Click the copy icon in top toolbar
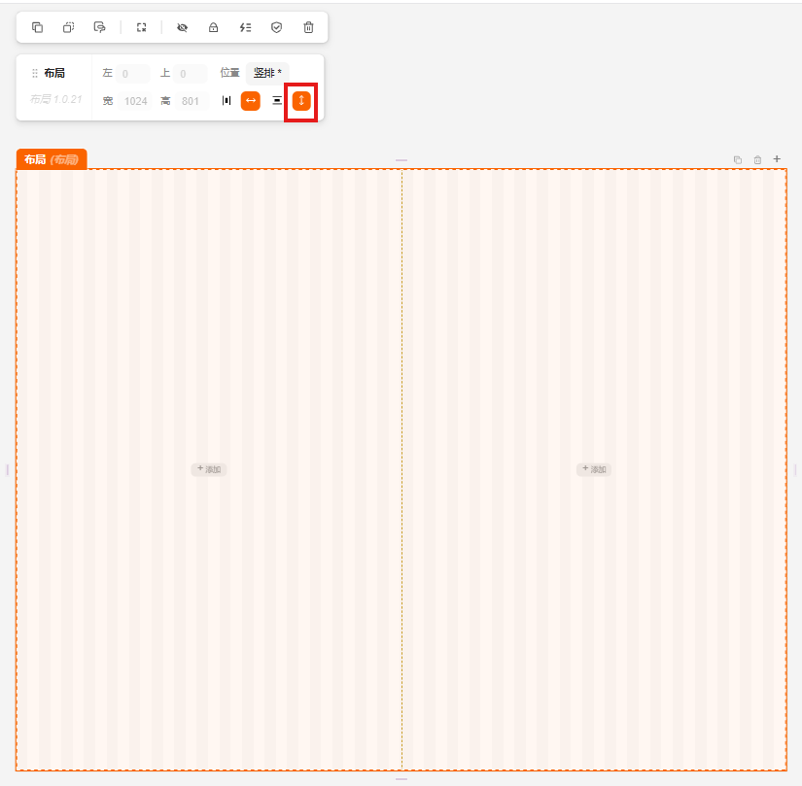The image size is (802, 786). [37, 27]
